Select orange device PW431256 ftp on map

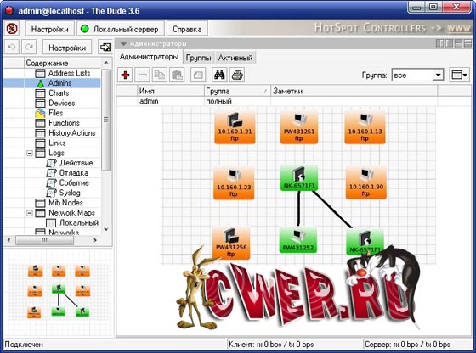coord(231,243)
